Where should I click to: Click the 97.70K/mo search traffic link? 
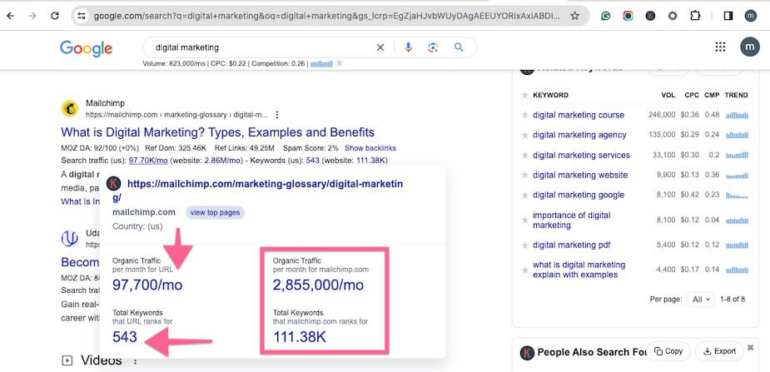click(x=148, y=161)
